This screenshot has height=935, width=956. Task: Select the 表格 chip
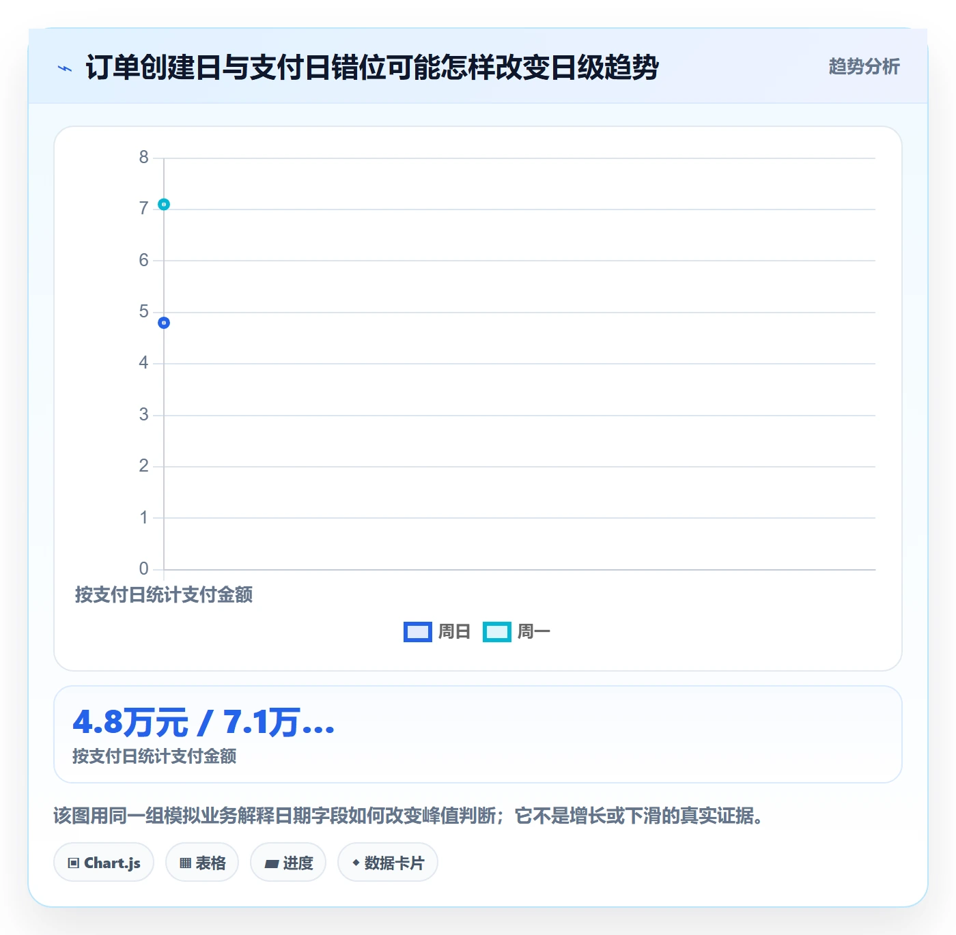point(202,863)
